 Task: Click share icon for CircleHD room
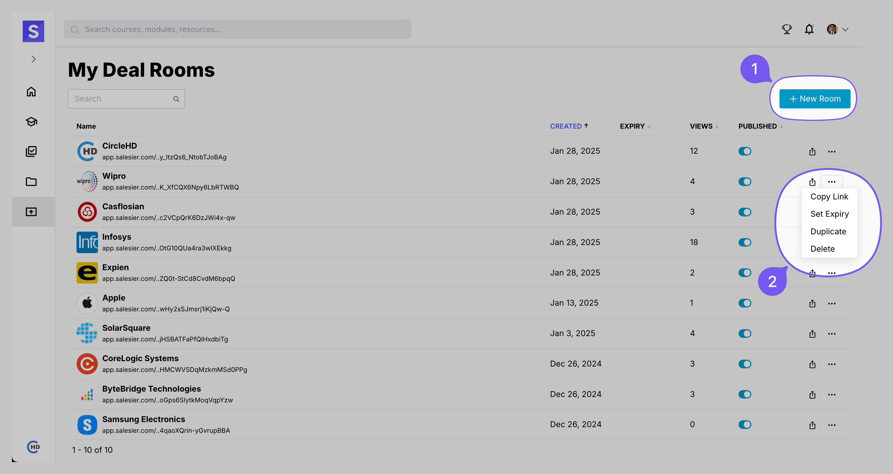coord(812,152)
